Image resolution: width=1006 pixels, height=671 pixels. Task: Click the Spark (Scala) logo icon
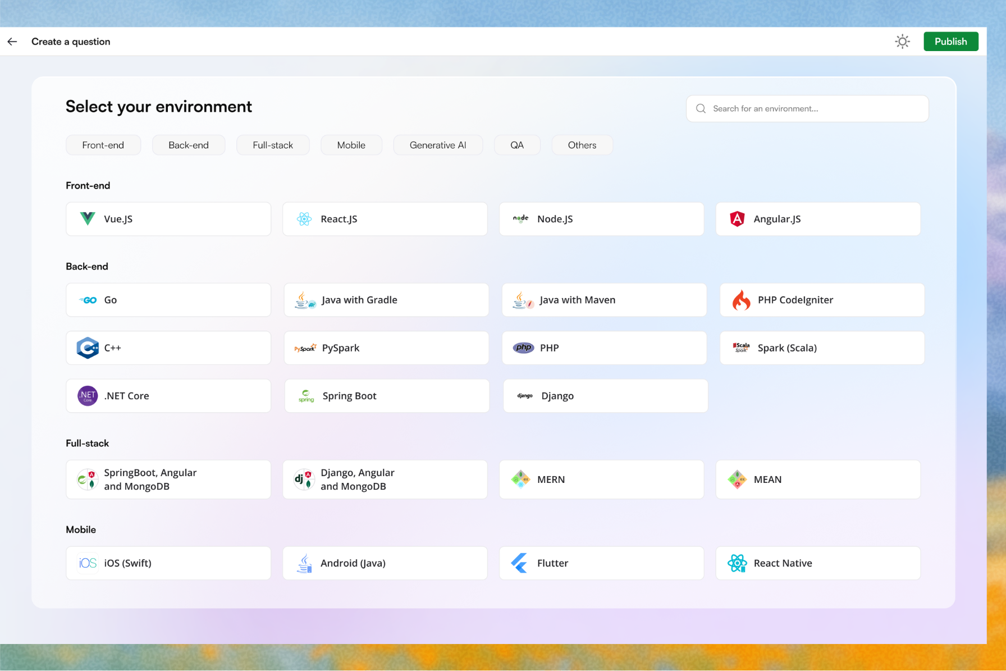[741, 348]
